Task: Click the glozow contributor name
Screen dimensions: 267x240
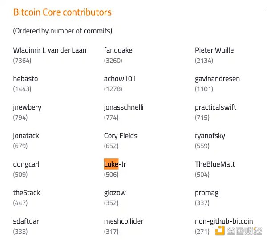Action: click(115, 193)
